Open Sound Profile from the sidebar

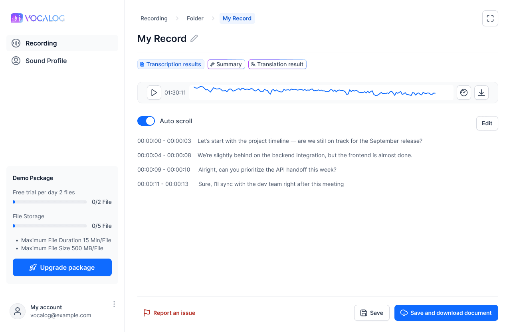(x=45, y=61)
